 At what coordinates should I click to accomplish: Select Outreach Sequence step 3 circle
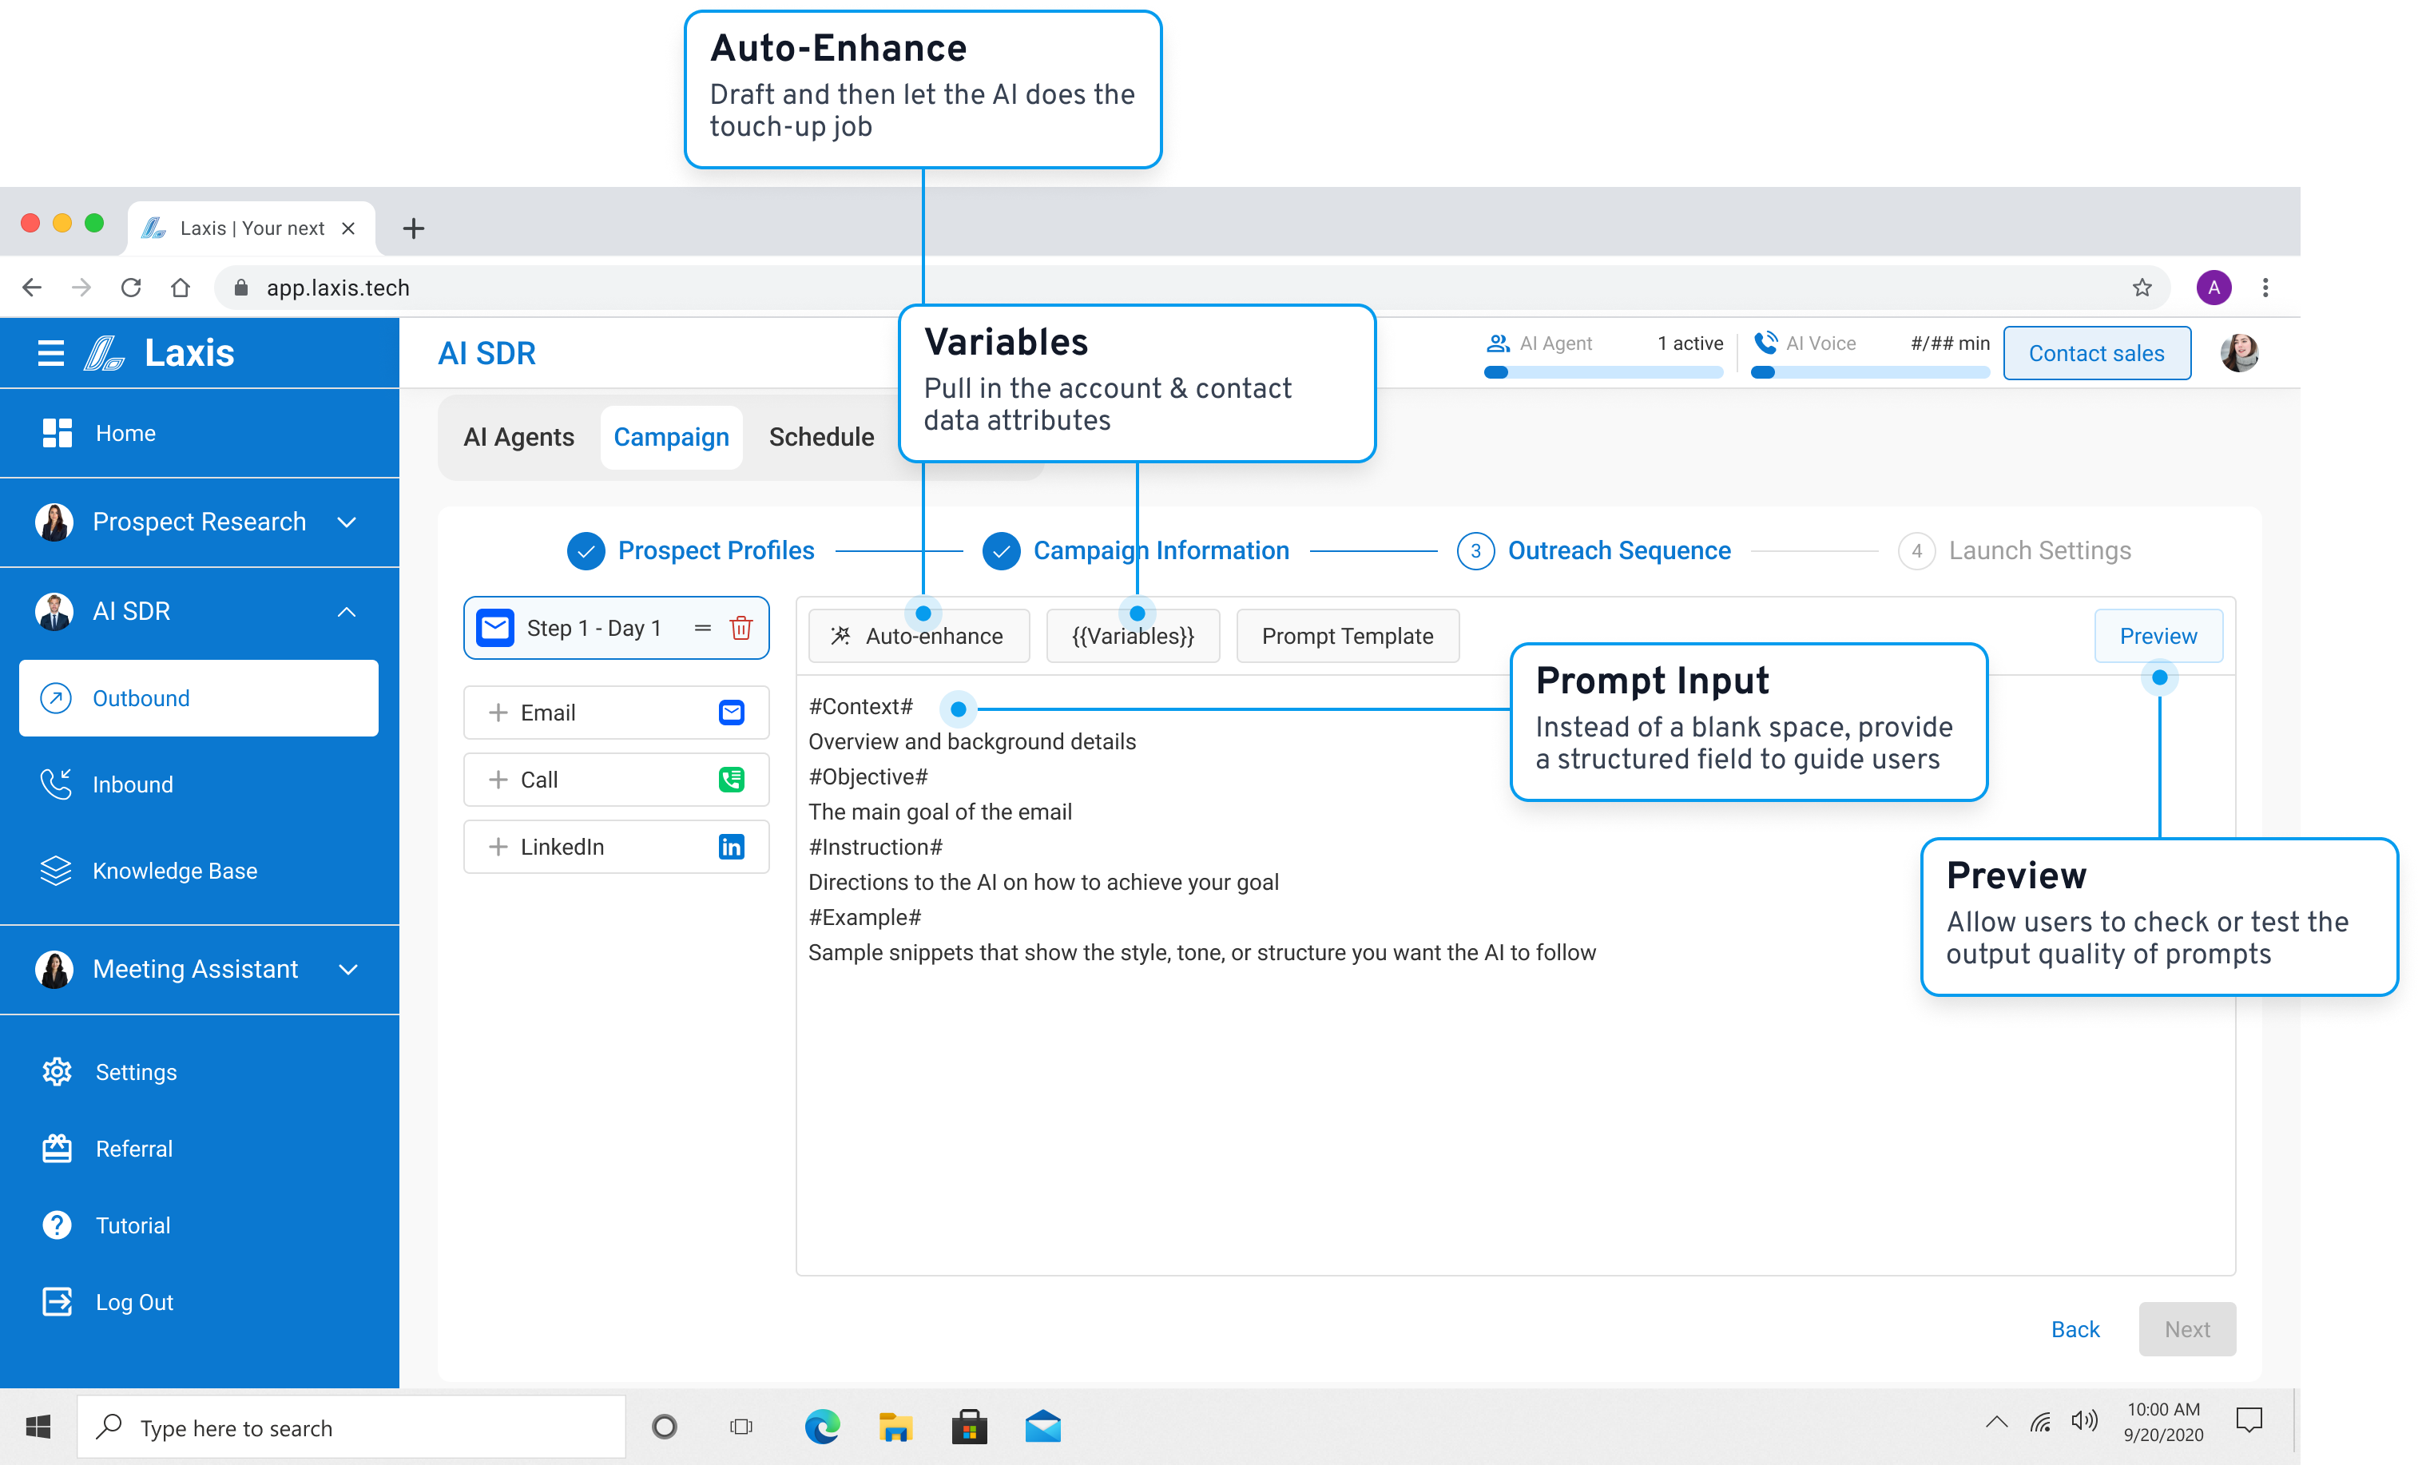(1475, 550)
